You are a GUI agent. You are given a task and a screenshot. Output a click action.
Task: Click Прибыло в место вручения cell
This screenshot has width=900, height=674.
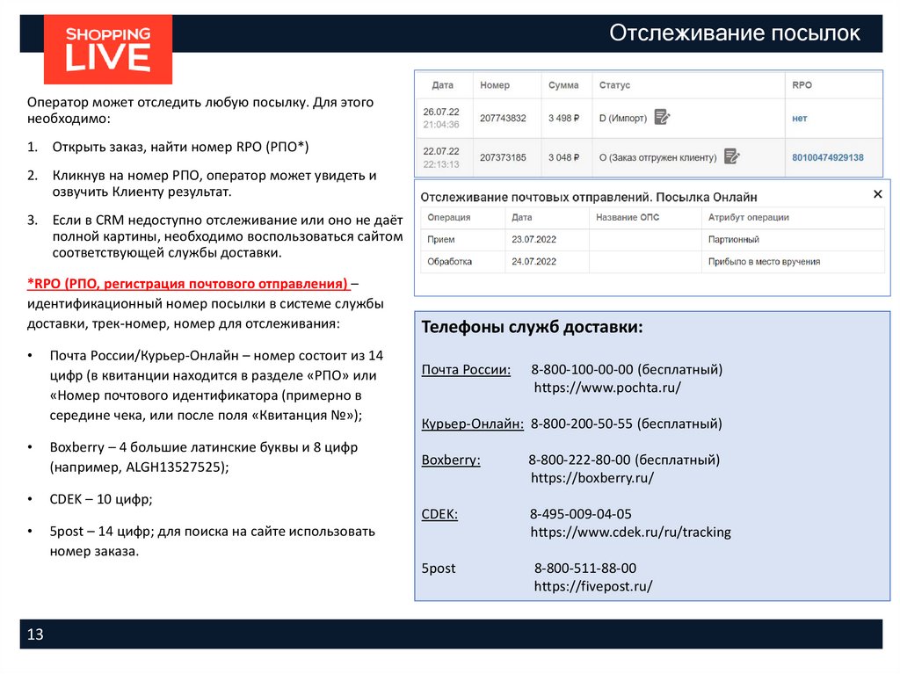tap(764, 262)
